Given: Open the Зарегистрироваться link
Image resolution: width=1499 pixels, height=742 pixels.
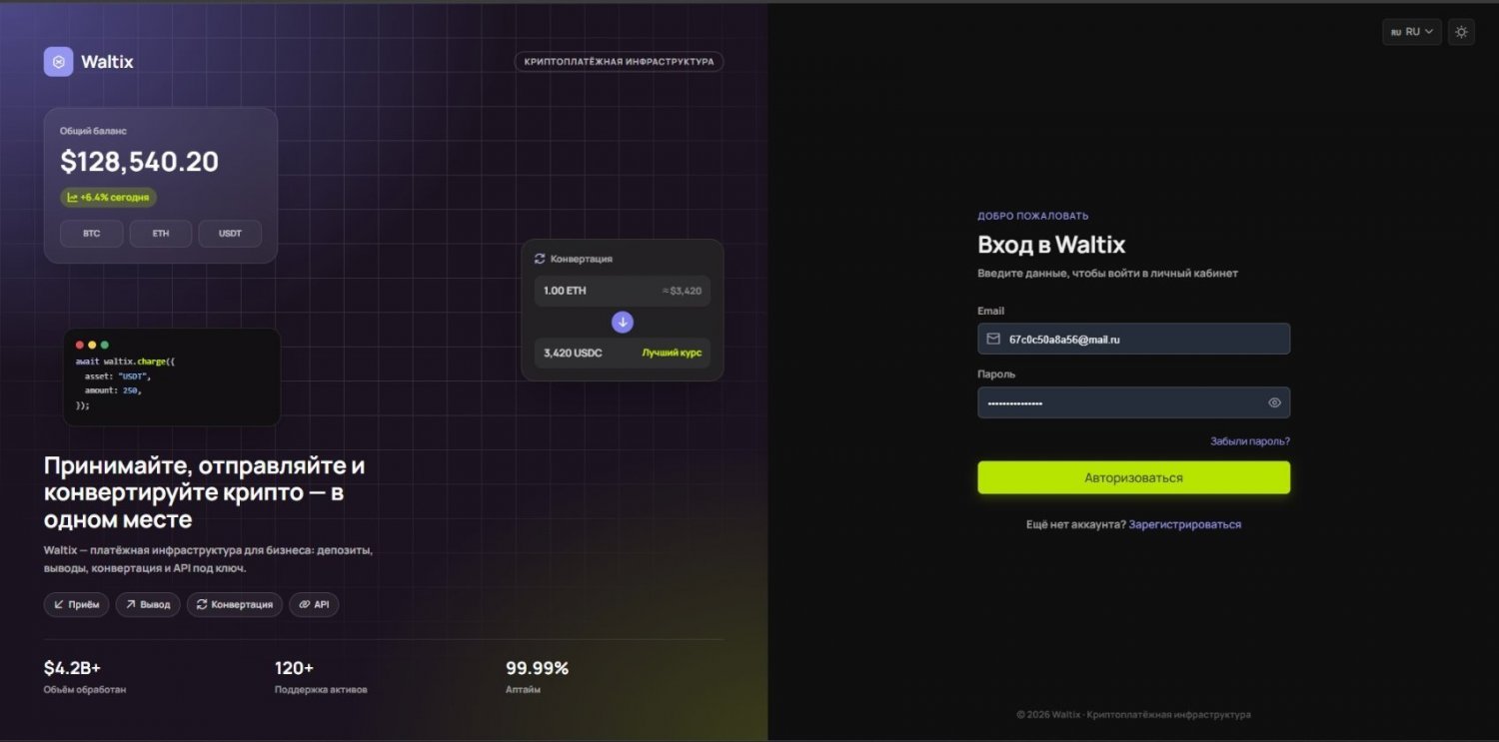Looking at the screenshot, I should (1185, 524).
